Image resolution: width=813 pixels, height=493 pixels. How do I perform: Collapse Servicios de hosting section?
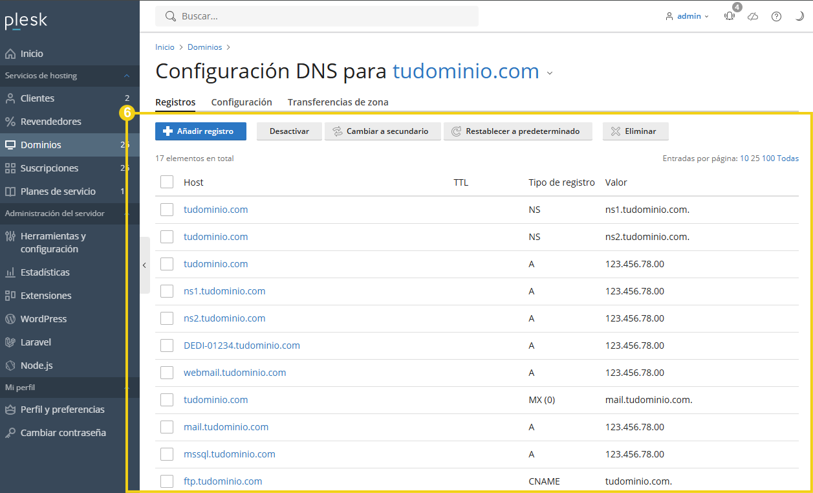tap(127, 76)
